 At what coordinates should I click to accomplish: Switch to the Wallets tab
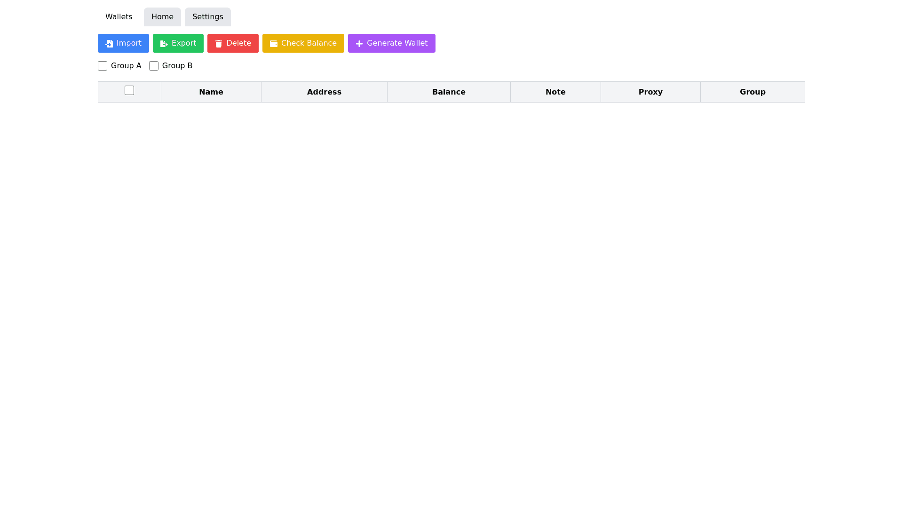pyautogui.click(x=119, y=17)
